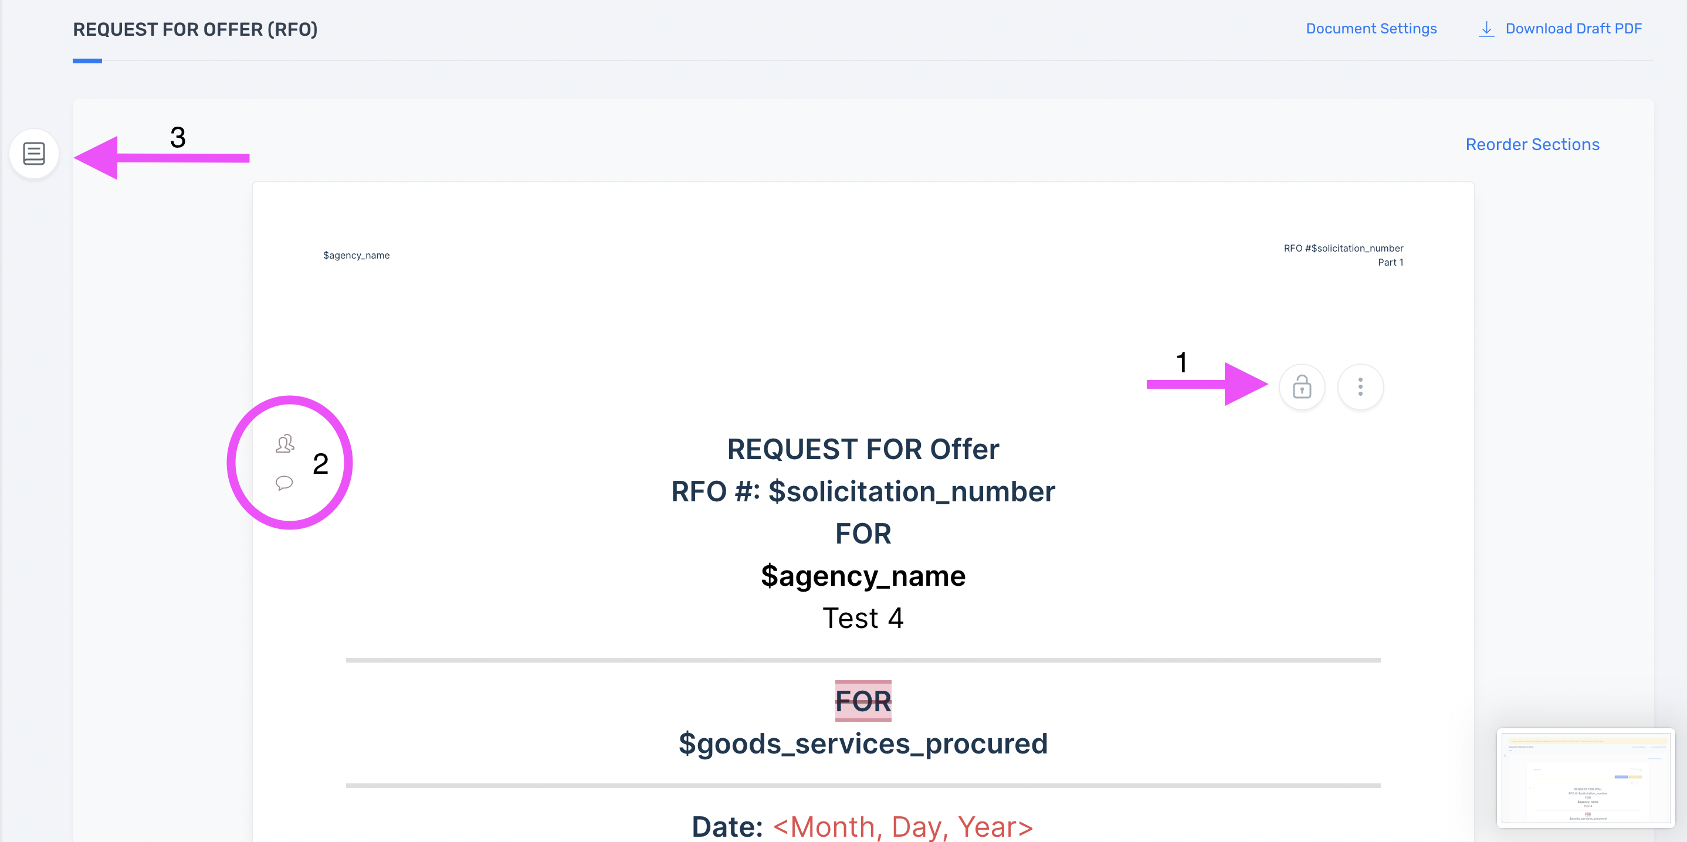The height and width of the screenshot is (842, 1687).
Task: Click the struck-through FOR tracked change
Action: tap(863, 701)
